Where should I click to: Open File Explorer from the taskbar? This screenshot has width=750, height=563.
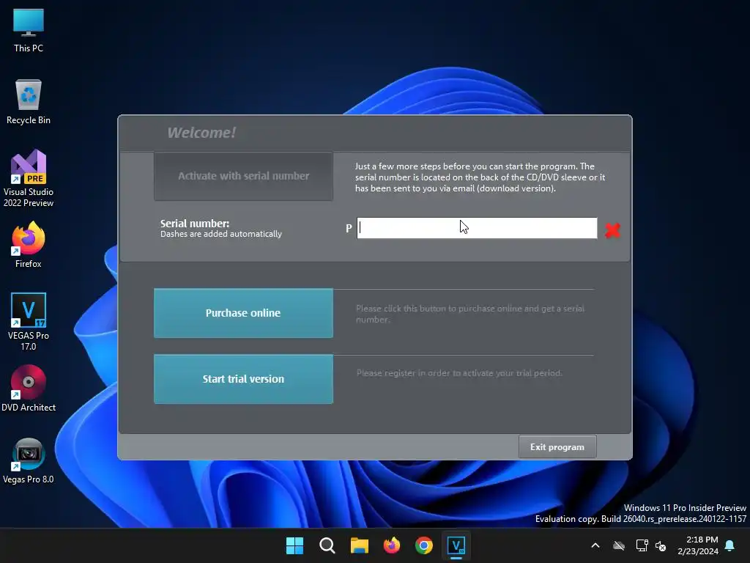tap(359, 545)
